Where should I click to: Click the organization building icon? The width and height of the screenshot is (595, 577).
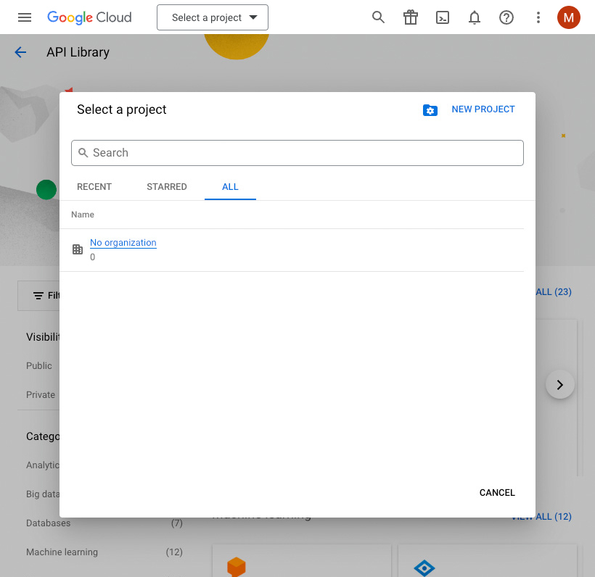pos(78,249)
